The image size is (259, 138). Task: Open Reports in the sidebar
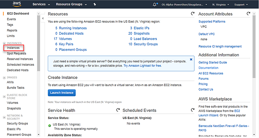pos(12,30)
